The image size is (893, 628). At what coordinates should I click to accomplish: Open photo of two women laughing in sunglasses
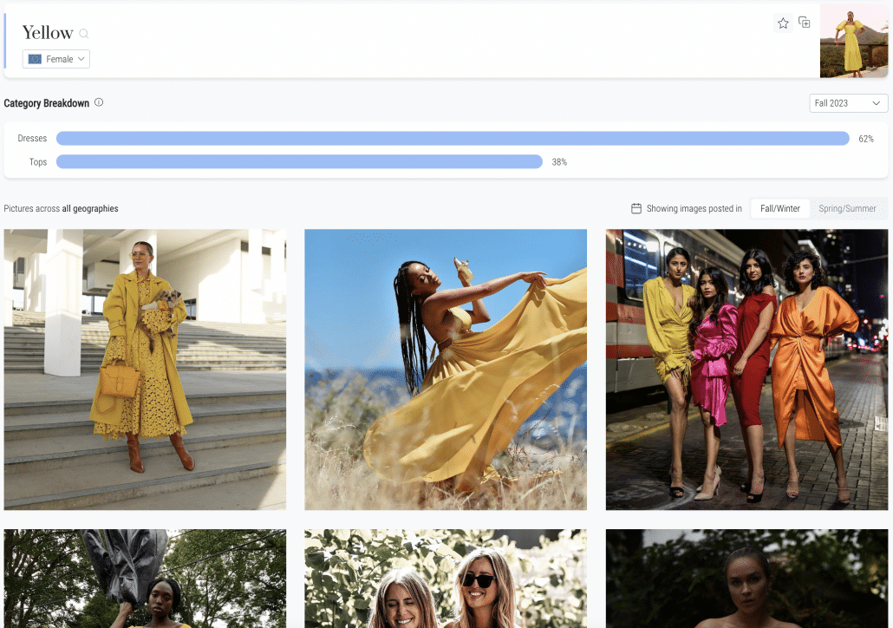446,579
